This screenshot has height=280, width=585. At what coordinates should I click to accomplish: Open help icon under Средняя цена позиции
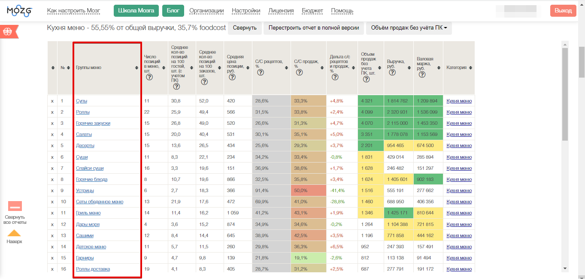(232, 77)
